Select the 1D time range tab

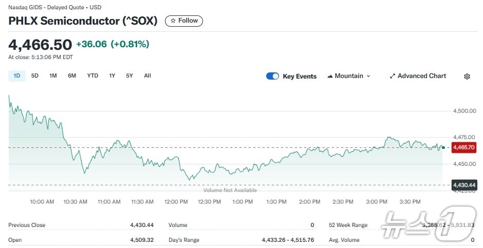(17, 76)
